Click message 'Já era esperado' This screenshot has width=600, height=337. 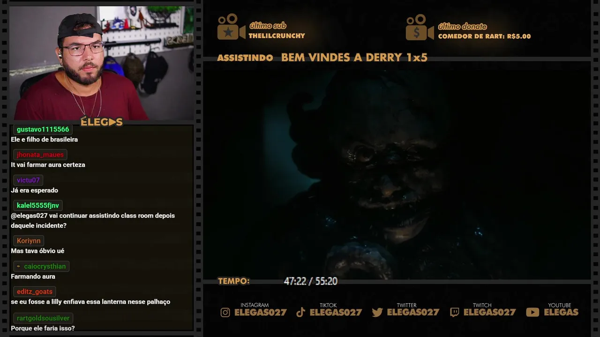35,190
